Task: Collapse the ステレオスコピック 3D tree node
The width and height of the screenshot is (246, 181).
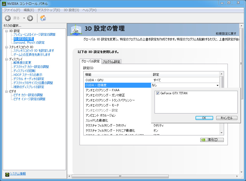Action: (x=6, y=47)
